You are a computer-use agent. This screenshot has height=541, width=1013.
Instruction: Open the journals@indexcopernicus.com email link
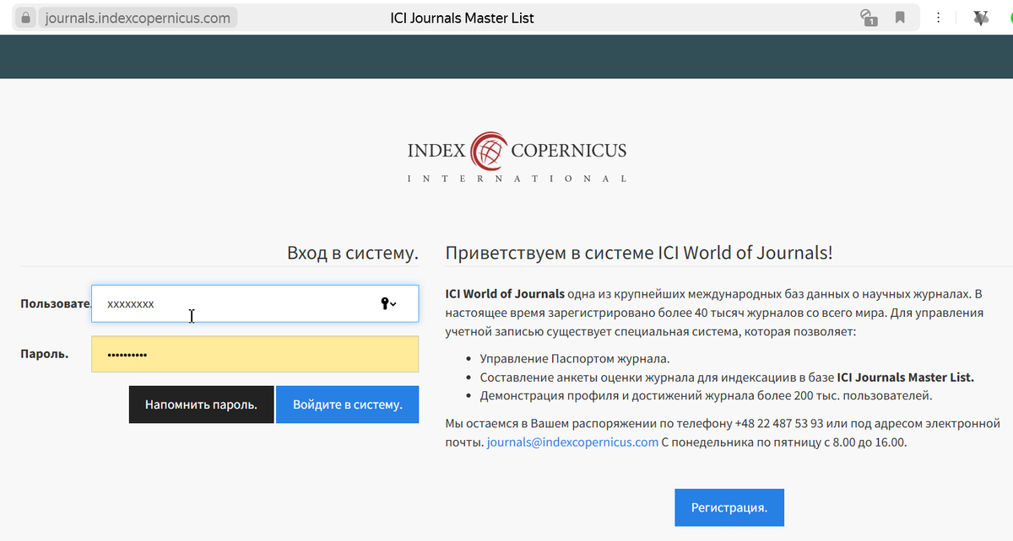tap(572, 442)
